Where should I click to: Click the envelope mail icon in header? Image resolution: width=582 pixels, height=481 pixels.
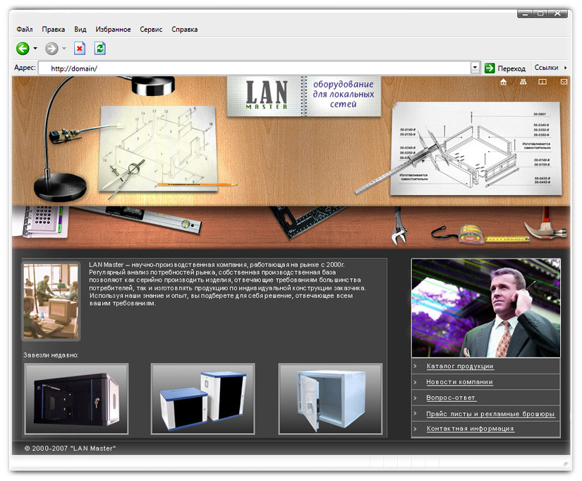coord(564,83)
